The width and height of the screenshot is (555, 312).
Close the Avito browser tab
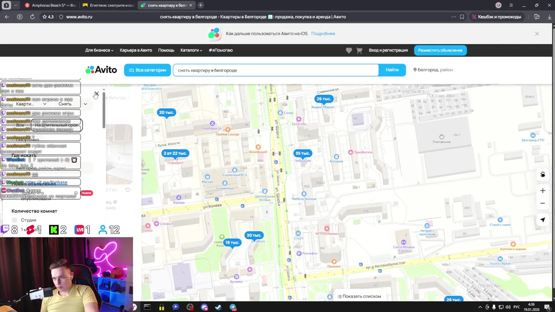point(190,5)
